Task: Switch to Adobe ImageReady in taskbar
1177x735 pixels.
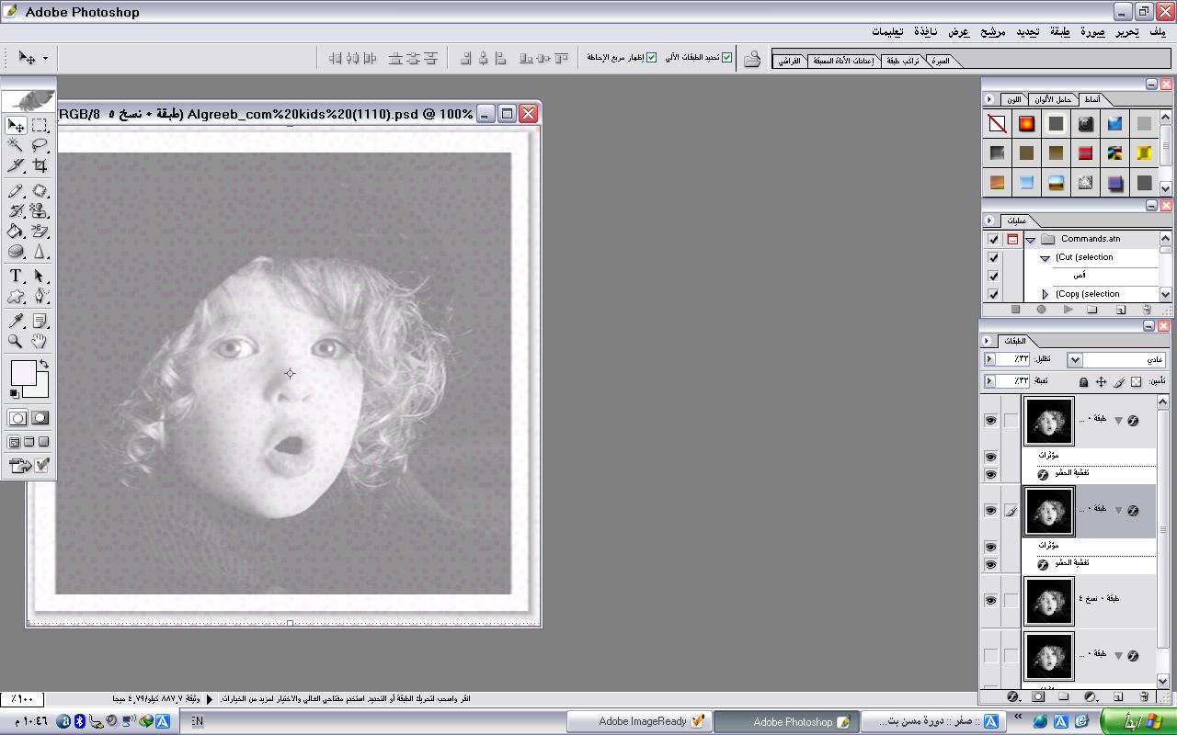Action: tap(639, 722)
